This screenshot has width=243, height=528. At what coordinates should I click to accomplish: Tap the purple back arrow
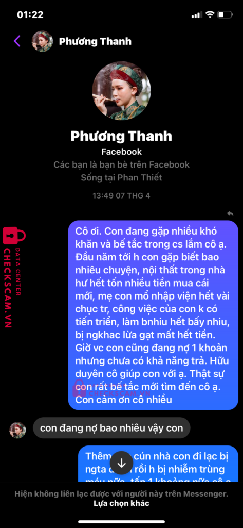17,41
